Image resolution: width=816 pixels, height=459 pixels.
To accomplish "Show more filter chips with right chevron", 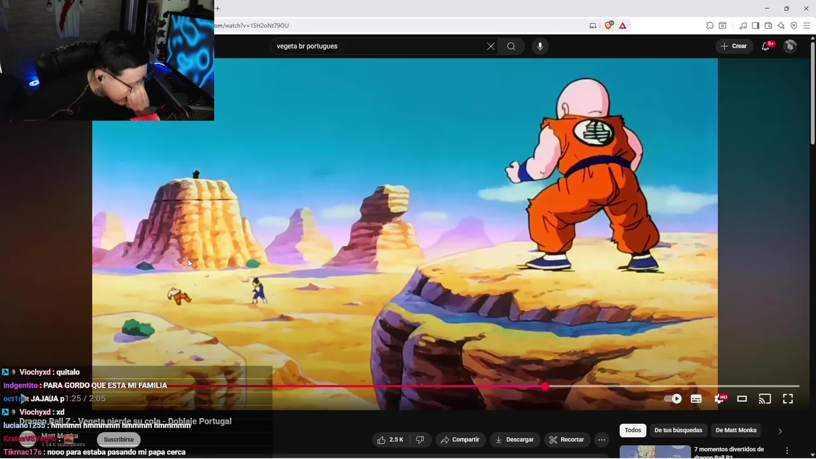I will pyautogui.click(x=779, y=431).
